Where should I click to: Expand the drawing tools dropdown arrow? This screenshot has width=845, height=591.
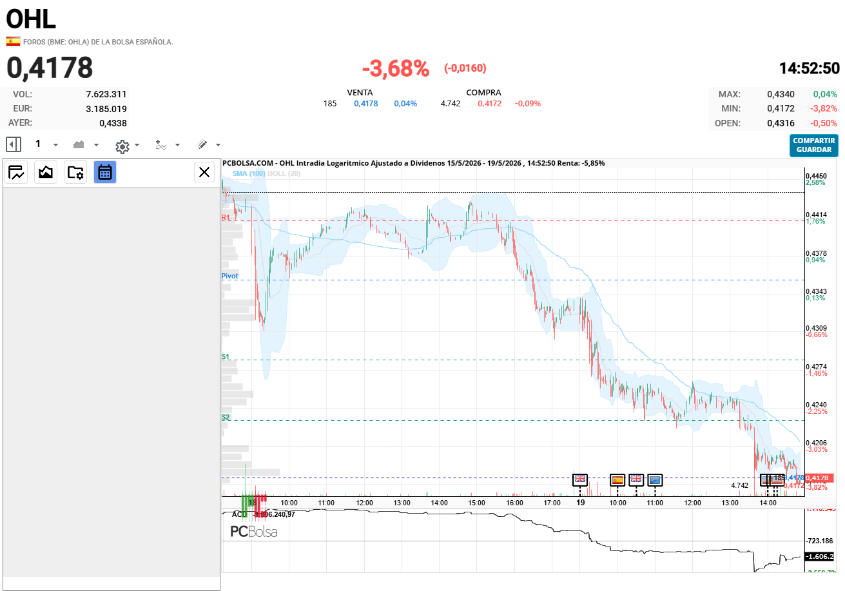coord(218,145)
